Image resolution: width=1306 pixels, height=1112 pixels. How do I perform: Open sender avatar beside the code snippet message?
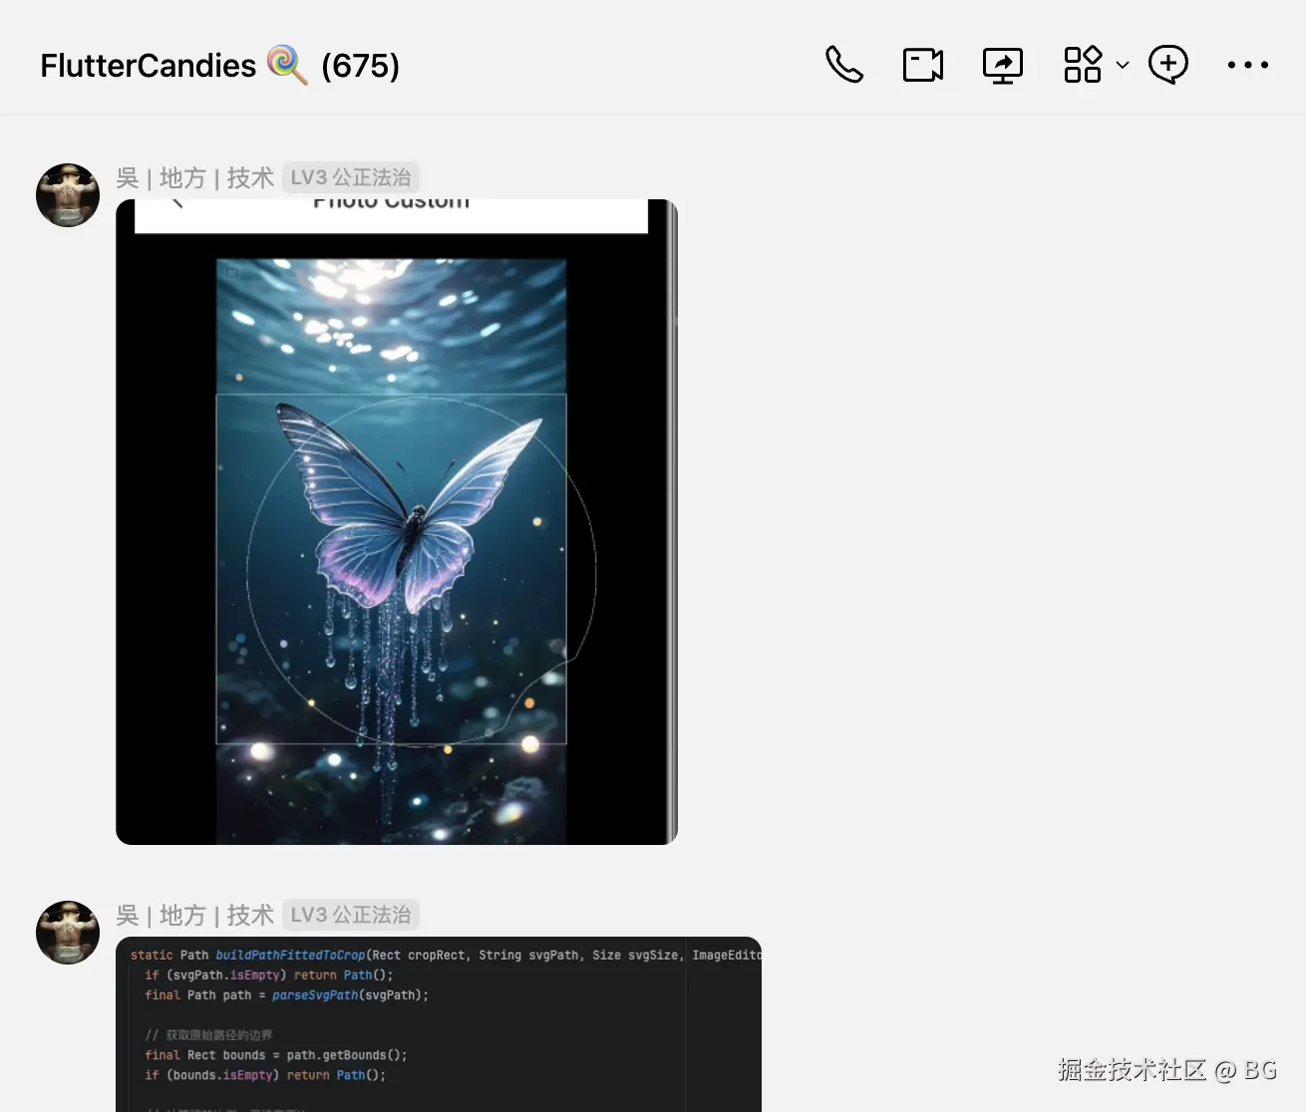tap(68, 933)
